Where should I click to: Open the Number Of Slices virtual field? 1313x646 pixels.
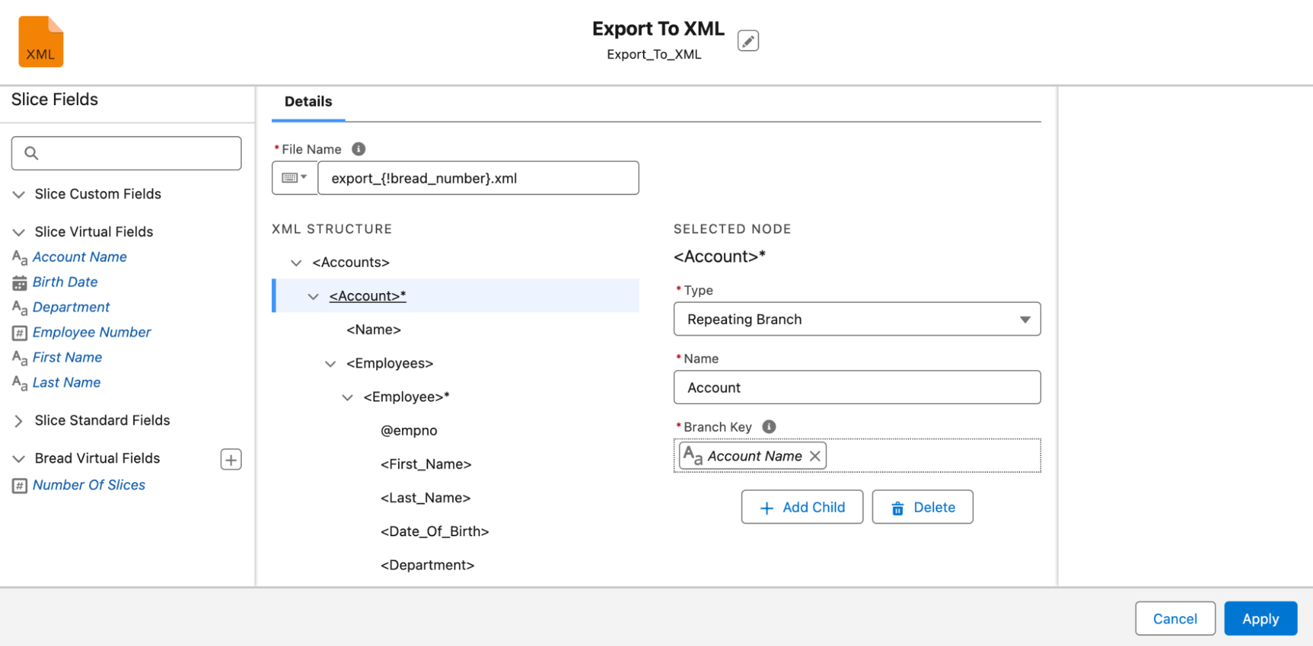[89, 485]
